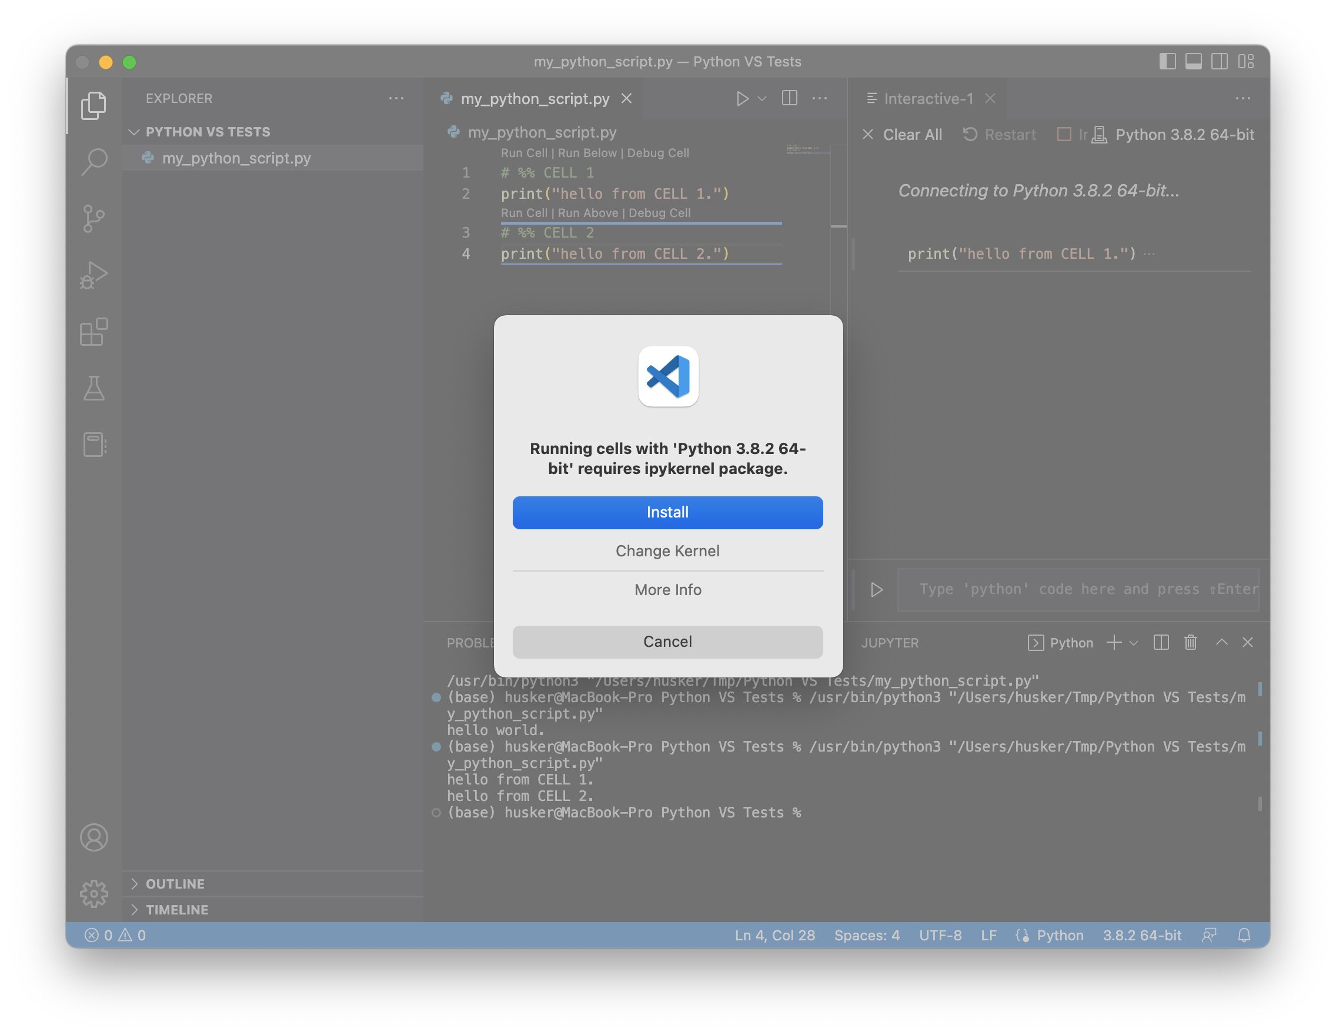Close the my_python_script.py tab
1336x1035 pixels.
tap(626, 98)
